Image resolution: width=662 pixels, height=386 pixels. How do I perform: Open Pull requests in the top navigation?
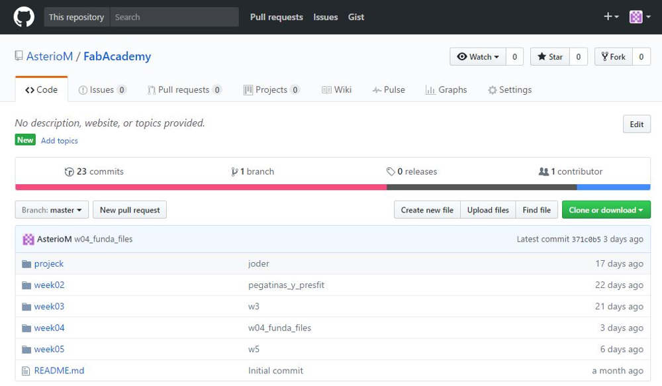coord(277,17)
